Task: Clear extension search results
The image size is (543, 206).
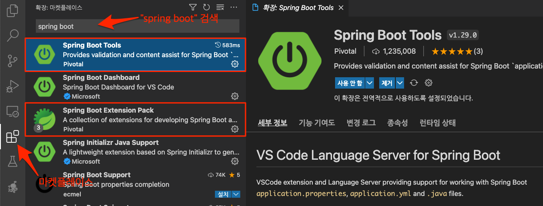Action: pos(220,7)
